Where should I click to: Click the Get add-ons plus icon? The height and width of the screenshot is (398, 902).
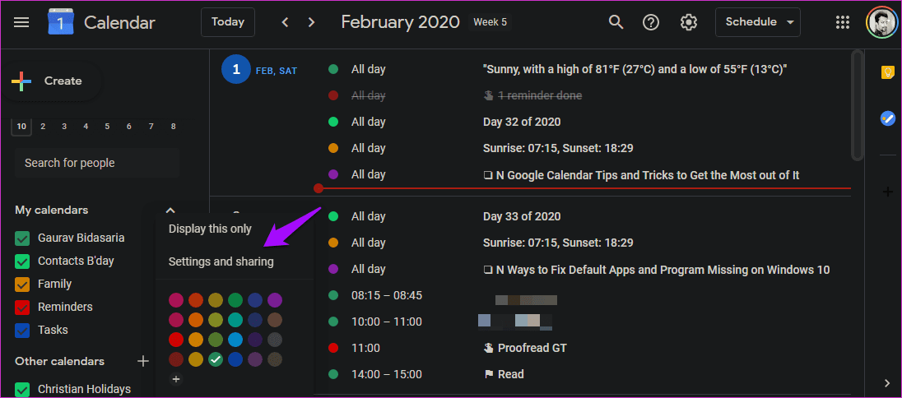[x=888, y=192]
